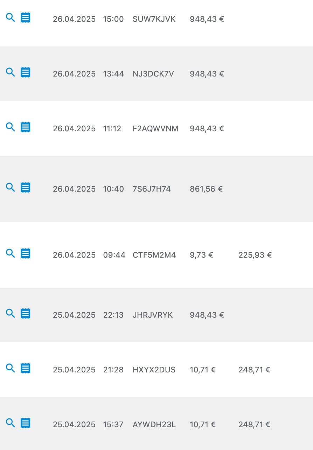Open magnifier for transaction SUW7KJVK
The image size is (313, 450).
pos(11,18)
